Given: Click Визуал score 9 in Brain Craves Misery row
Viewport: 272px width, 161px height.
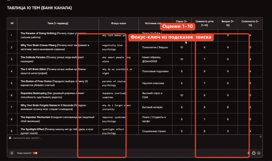Looking at the screenshot, I should pos(228,47).
